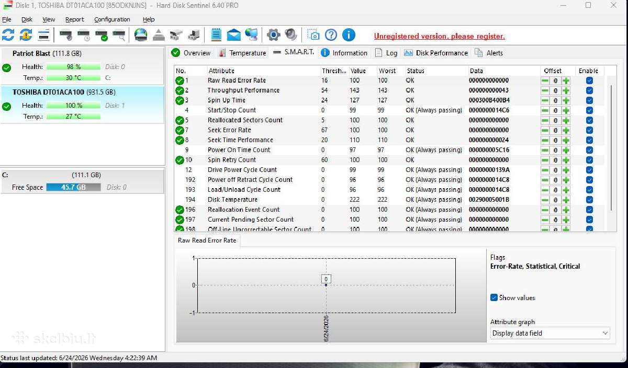
Task: Toggle Enable checkbox for Power On Time Count
Action: click(590, 150)
